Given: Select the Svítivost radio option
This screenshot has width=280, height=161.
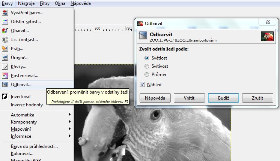Looking at the screenshot, I should (x=147, y=66).
